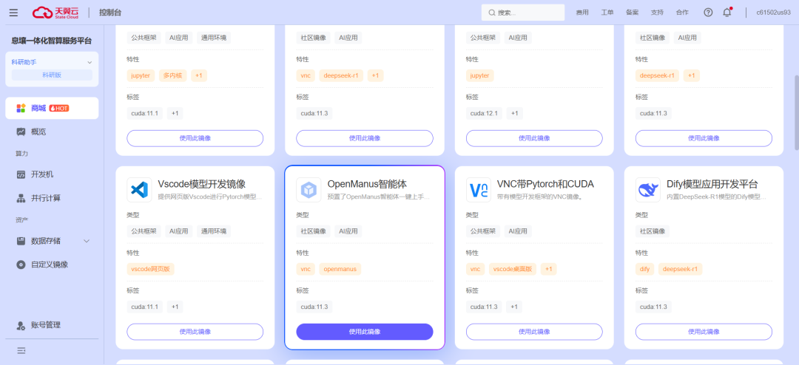Click the VNC Pytorch image logo
799x365 pixels.
click(x=479, y=190)
